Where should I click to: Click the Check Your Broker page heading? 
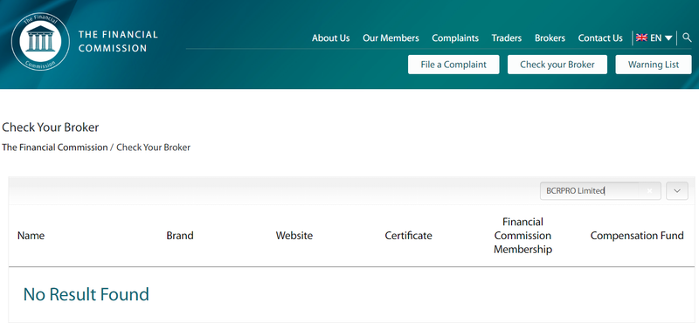pyautogui.click(x=51, y=127)
